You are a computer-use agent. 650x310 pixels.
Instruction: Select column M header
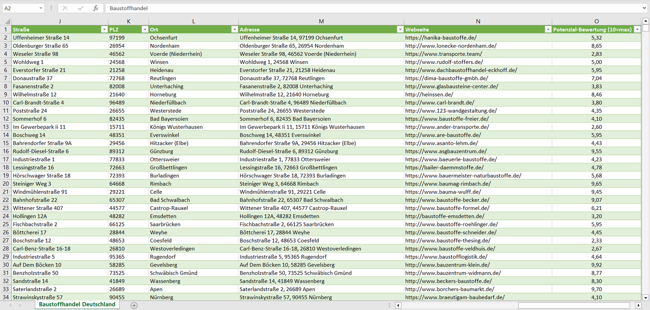point(321,21)
